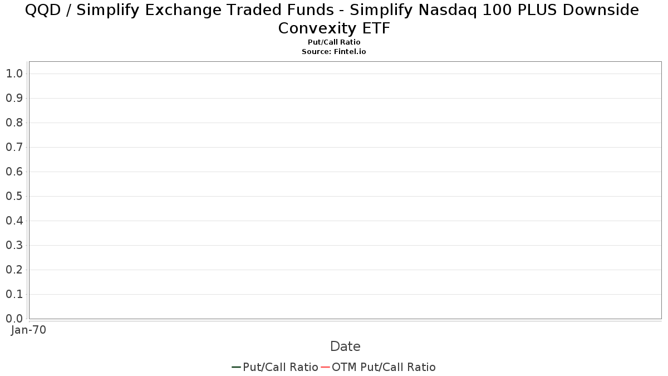Click the 0.4 y-axis label
Viewport: 668px width, 376px height.
click(14, 221)
